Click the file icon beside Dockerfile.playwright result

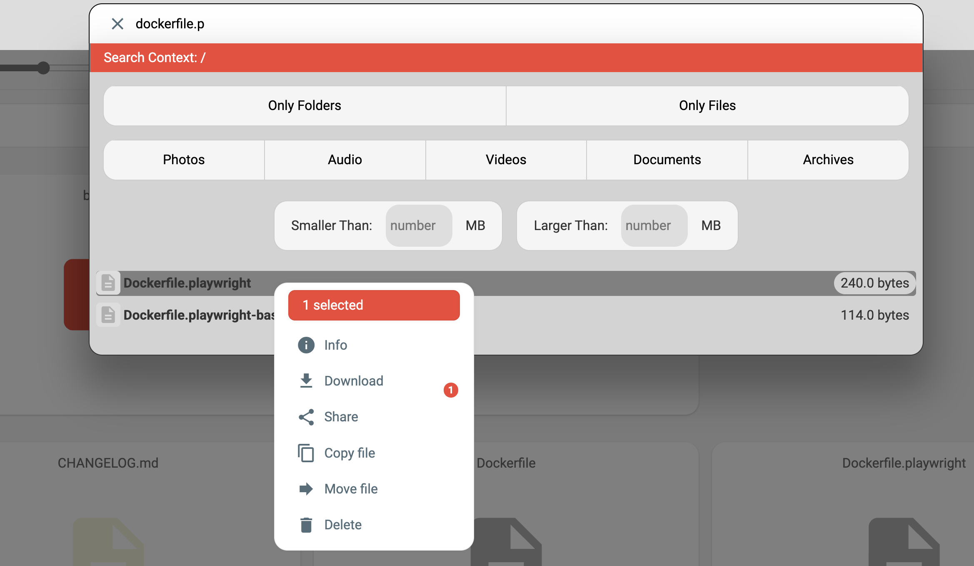(108, 283)
